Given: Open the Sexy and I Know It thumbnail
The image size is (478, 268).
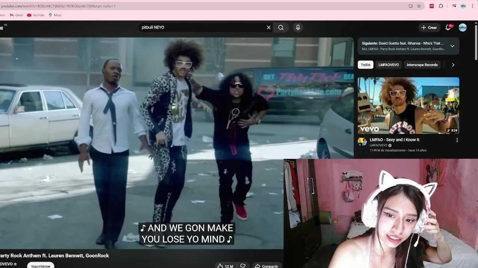Looking at the screenshot, I should coord(409,106).
